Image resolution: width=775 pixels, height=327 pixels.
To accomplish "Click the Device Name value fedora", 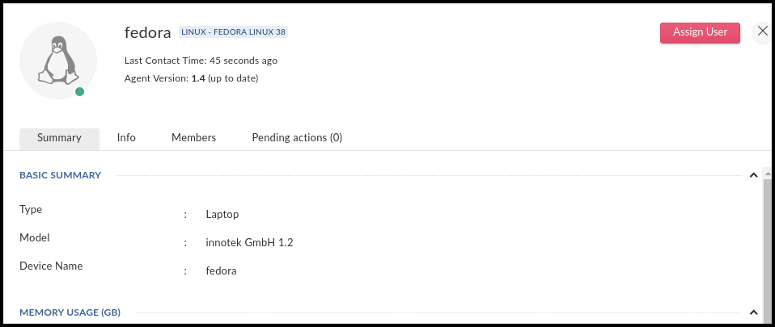I will 222,271.
